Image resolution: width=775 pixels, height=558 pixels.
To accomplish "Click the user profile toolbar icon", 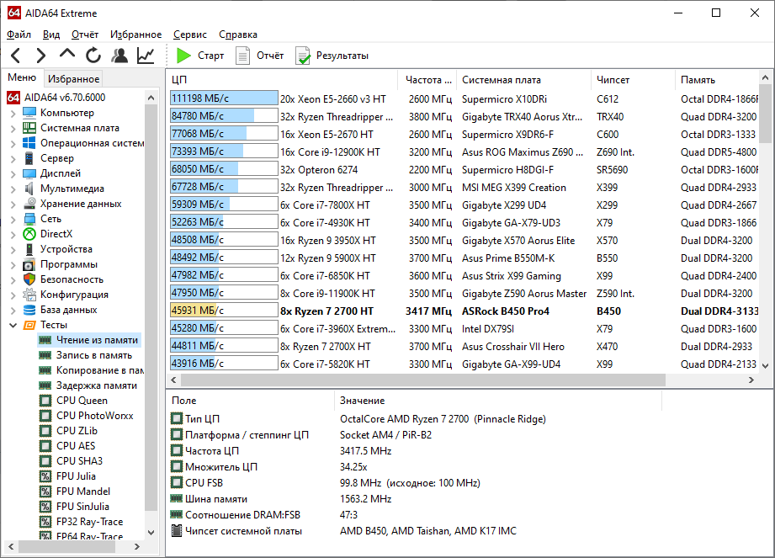I will click(119, 56).
